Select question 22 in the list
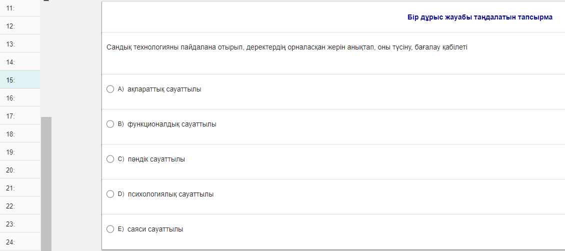This screenshot has width=565, height=251. coord(20,206)
